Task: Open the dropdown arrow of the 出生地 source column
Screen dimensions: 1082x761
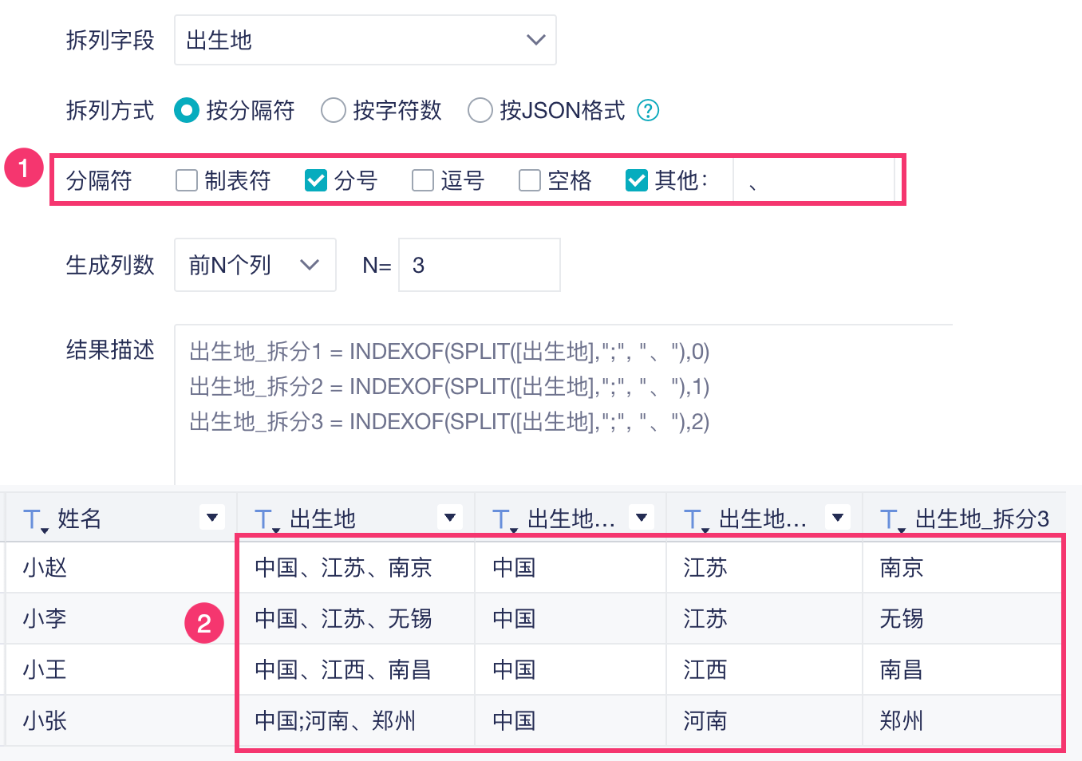Action: click(x=450, y=518)
